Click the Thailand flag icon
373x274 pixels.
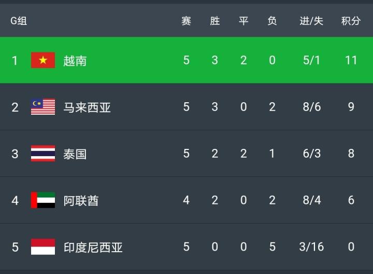click(x=43, y=154)
